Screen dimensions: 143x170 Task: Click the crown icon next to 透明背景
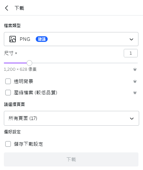[x=135, y=81]
